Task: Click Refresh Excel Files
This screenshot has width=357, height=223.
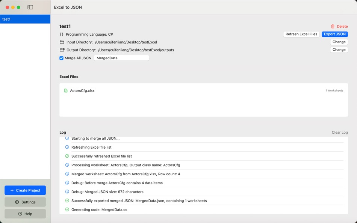Action: coord(301,34)
